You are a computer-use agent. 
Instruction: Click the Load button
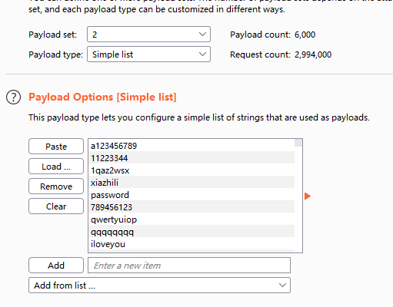tap(56, 167)
